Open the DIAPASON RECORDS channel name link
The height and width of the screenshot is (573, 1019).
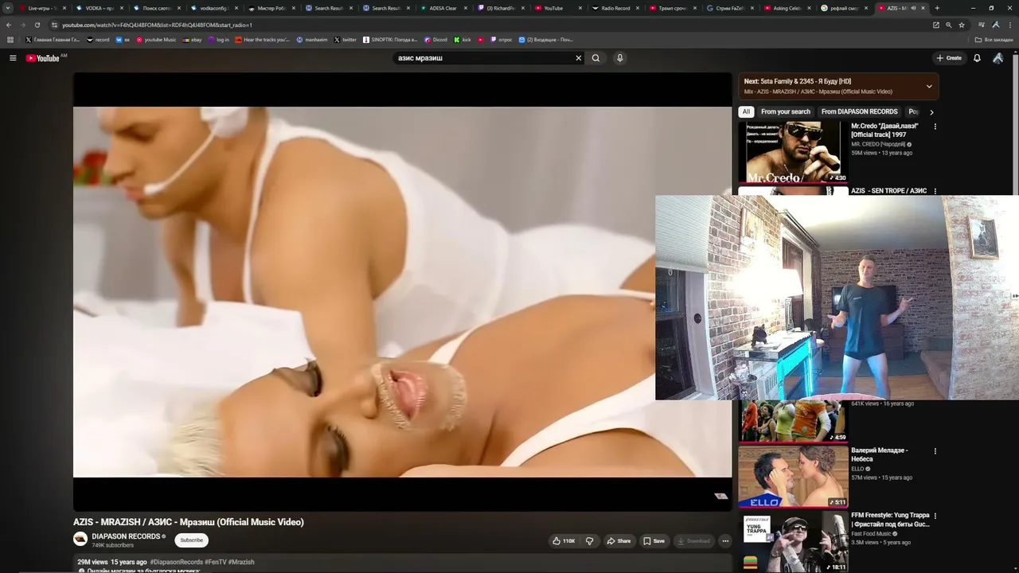coord(126,536)
